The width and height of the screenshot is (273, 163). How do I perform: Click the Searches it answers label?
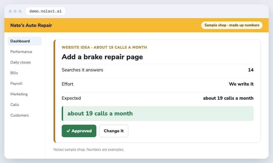(82, 70)
